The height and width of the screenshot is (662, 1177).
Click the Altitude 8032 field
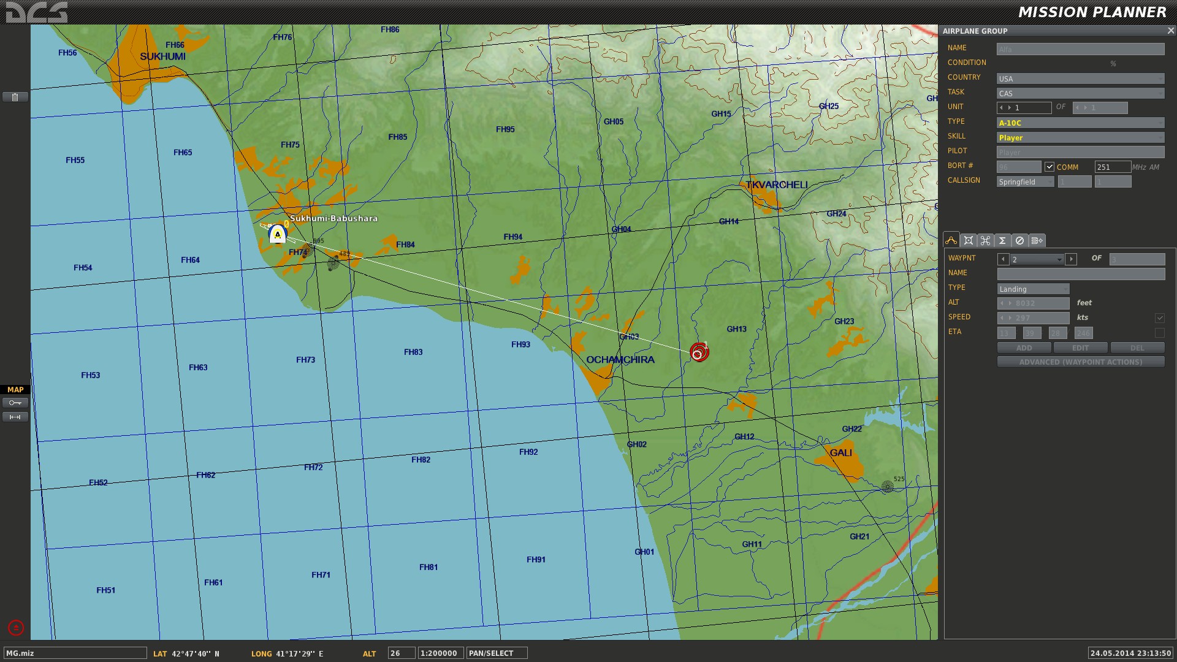pos(1034,303)
